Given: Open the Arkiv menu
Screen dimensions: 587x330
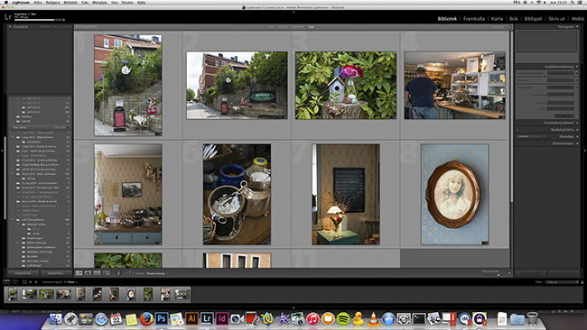Looking at the screenshot, I should (x=38, y=2).
